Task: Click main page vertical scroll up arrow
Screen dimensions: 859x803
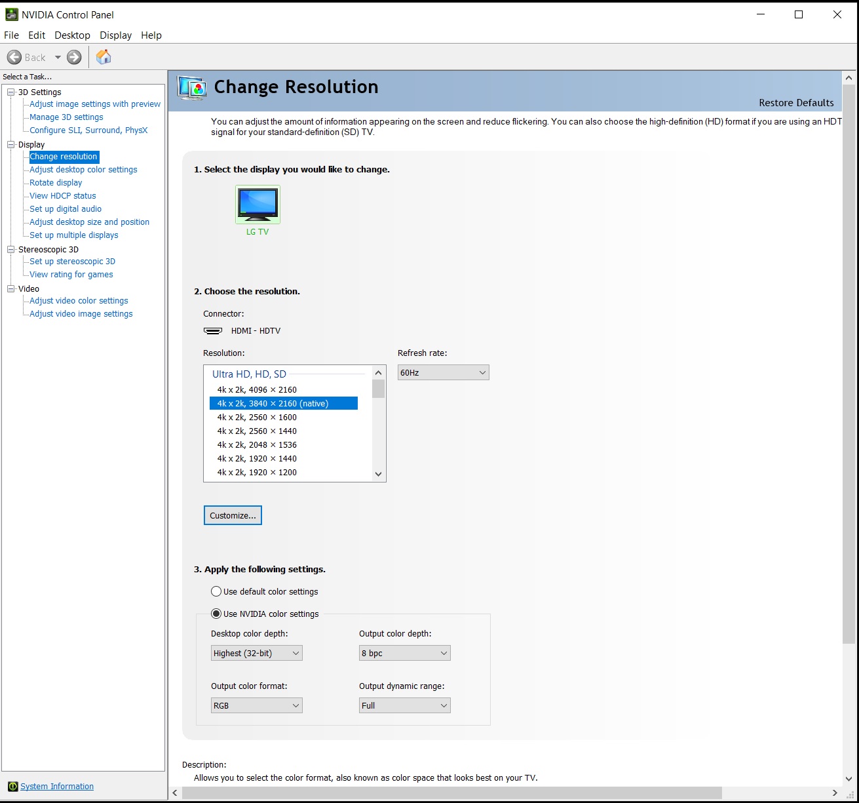Action: tap(849, 78)
